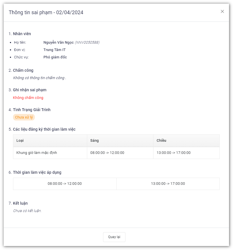Click the dialog title Thông tin sai phạm
The height and width of the screenshot is (250, 233).
(x=46, y=12)
